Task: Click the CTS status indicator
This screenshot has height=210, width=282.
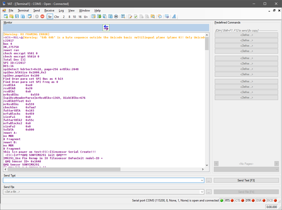Action: pos(240,201)
